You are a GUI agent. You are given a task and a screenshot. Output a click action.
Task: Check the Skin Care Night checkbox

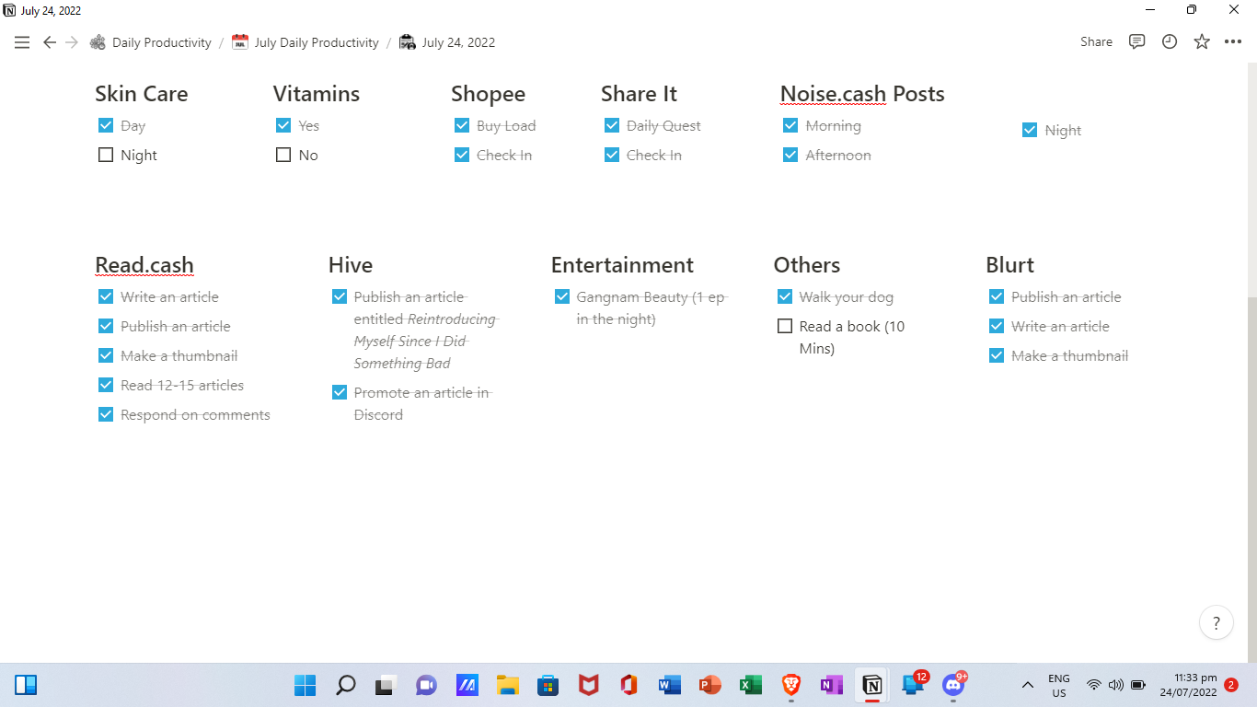click(x=105, y=155)
